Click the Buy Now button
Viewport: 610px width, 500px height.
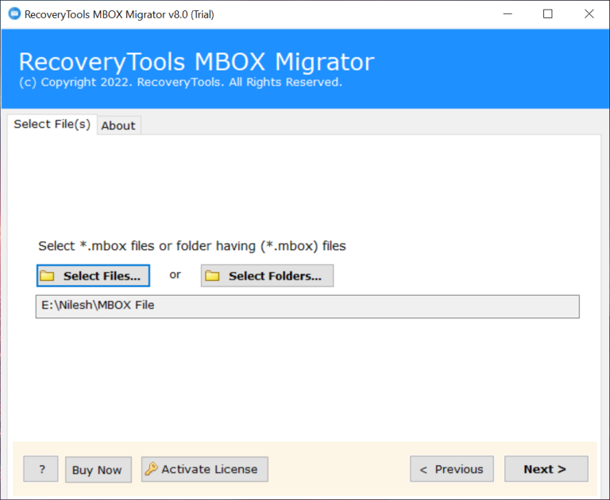coord(98,470)
